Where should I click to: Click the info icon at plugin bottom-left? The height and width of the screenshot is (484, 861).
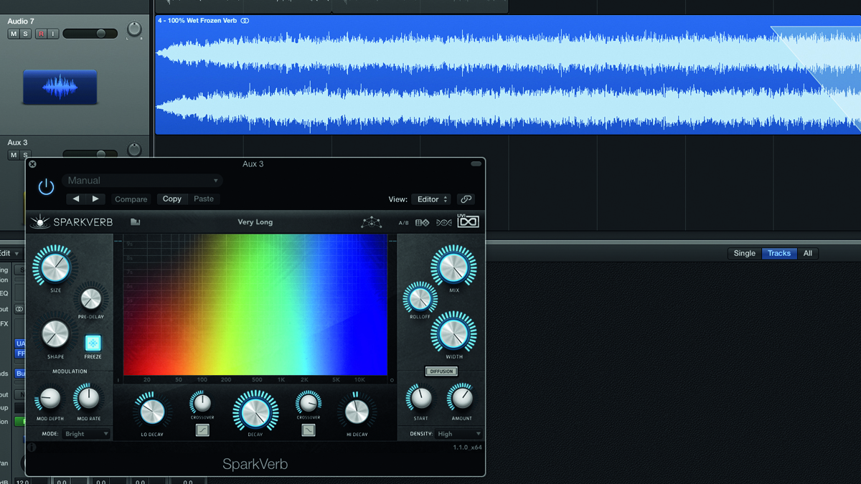[31, 447]
